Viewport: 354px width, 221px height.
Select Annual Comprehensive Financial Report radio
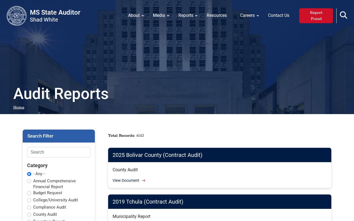point(29,181)
